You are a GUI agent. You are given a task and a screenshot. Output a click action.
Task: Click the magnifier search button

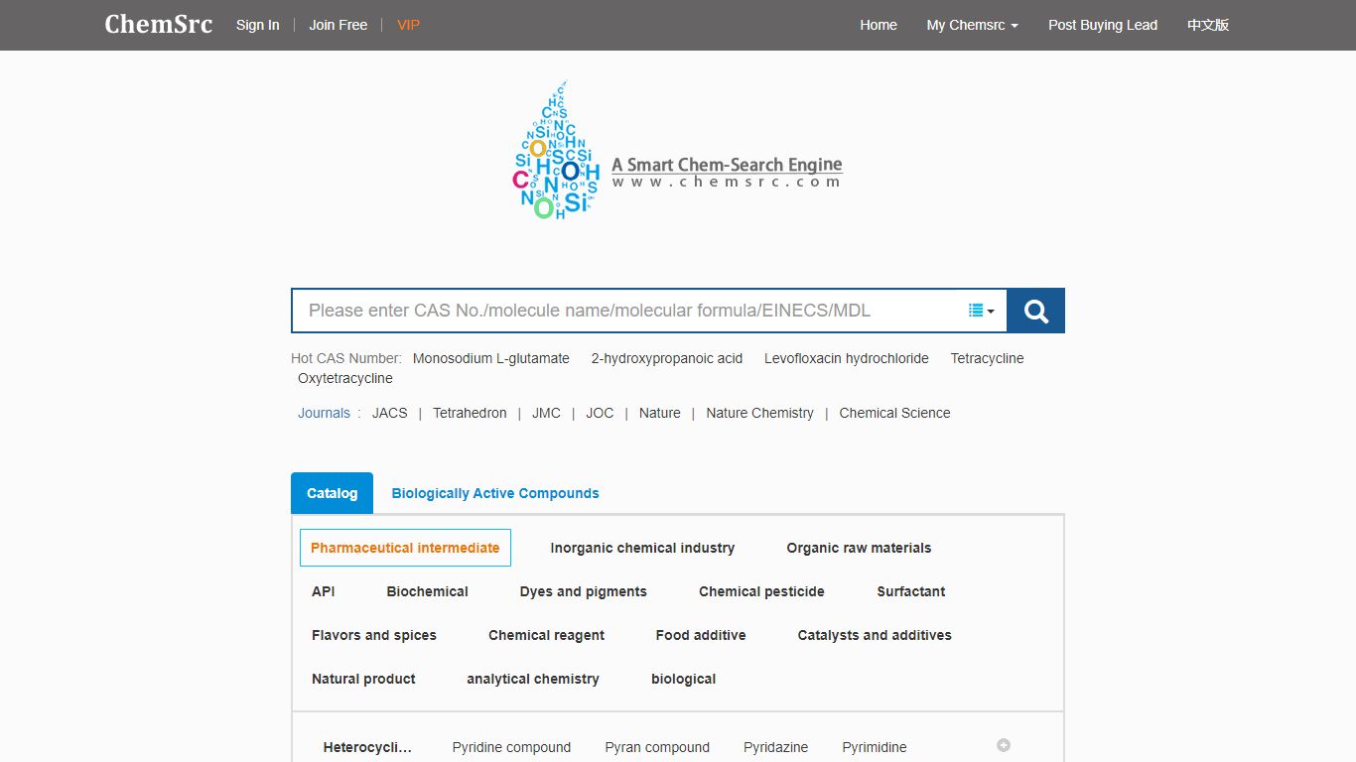click(1035, 311)
